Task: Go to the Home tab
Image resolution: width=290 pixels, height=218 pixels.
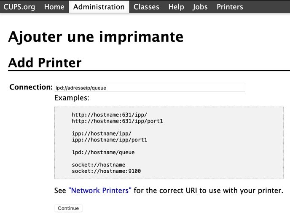Action: click(x=54, y=7)
